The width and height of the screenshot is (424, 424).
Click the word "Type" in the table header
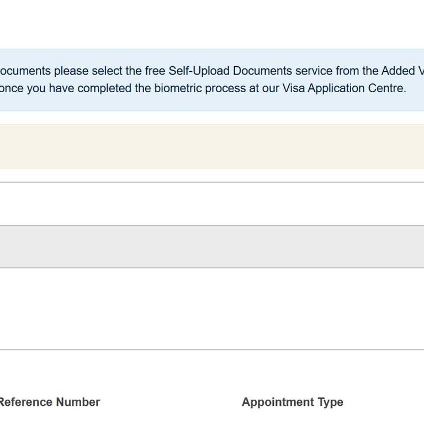(x=330, y=402)
